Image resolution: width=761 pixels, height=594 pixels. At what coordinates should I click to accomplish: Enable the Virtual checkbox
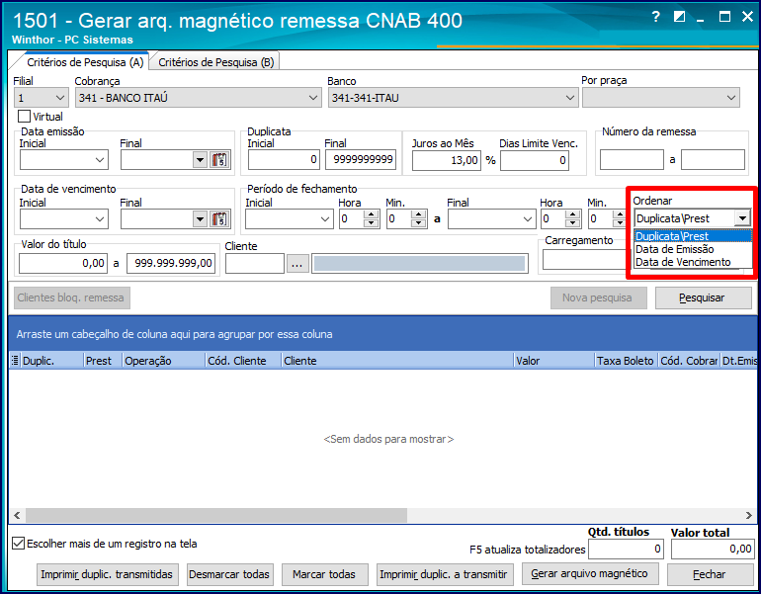[x=24, y=117]
